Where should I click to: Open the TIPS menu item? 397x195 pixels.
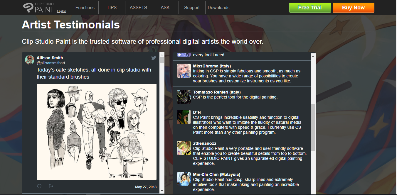[112, 8]
